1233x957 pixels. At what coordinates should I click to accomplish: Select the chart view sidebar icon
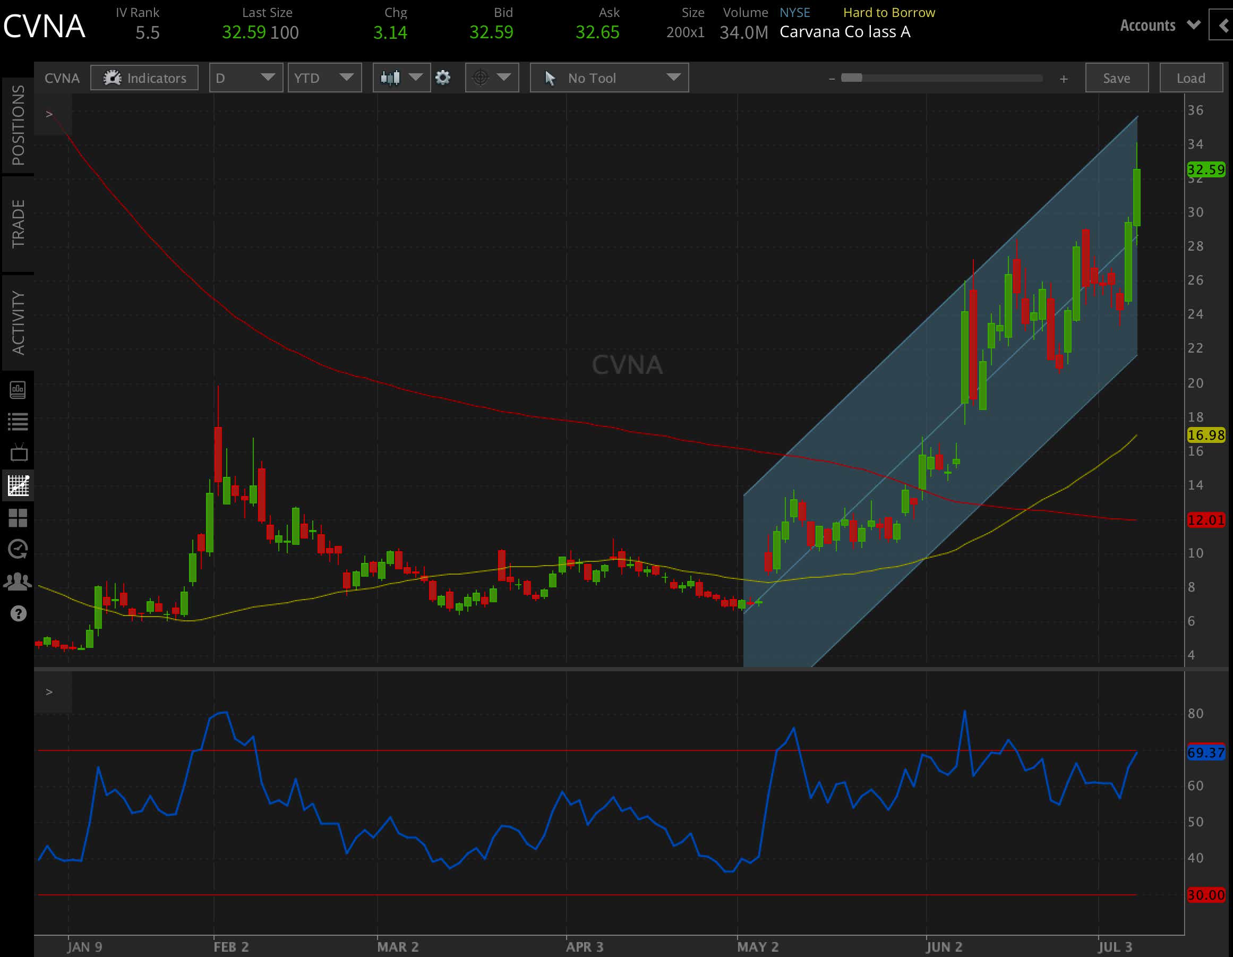18,485
